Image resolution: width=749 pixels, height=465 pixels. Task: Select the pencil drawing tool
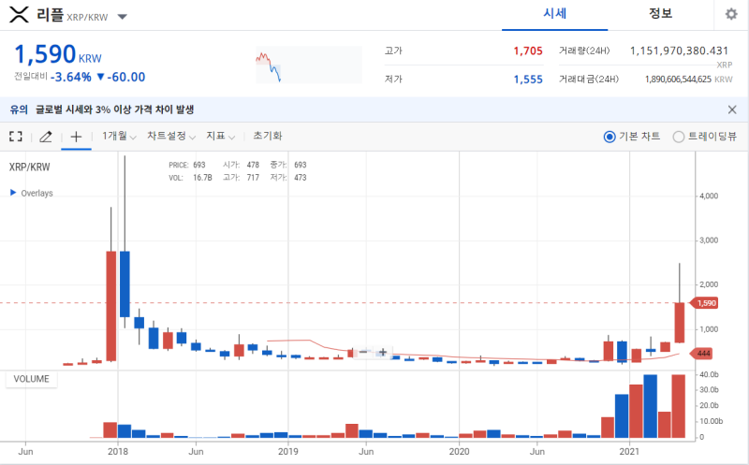click(45, 137)
